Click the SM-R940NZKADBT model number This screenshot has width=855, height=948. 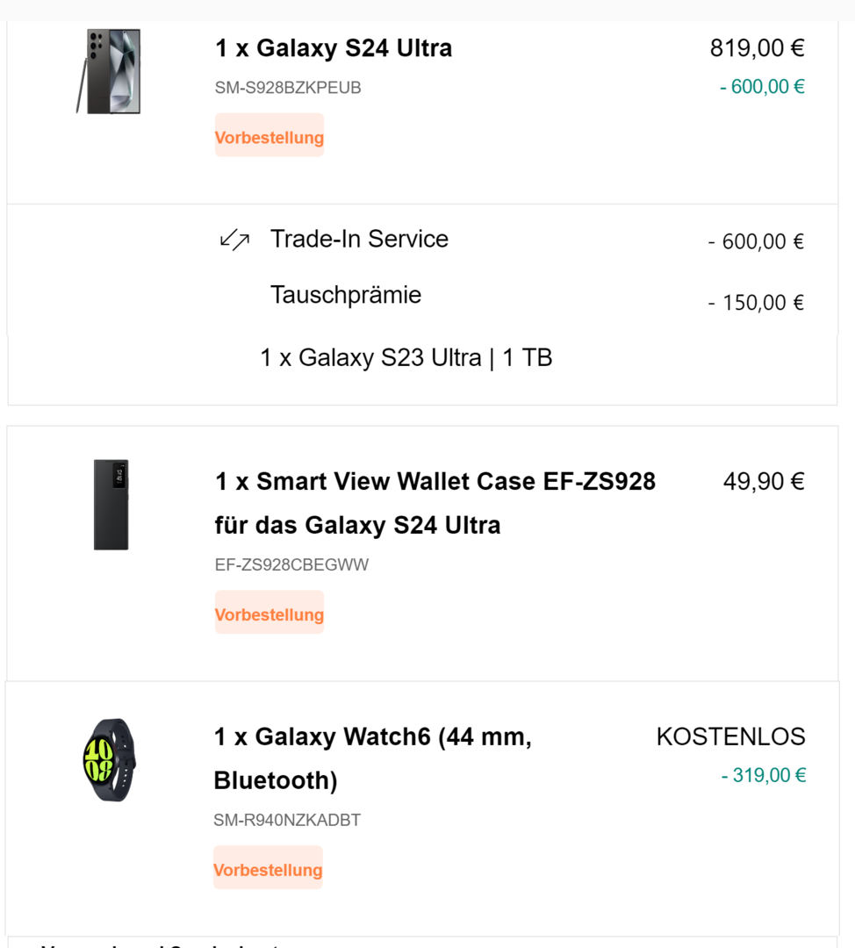click(x=287, y=821)
